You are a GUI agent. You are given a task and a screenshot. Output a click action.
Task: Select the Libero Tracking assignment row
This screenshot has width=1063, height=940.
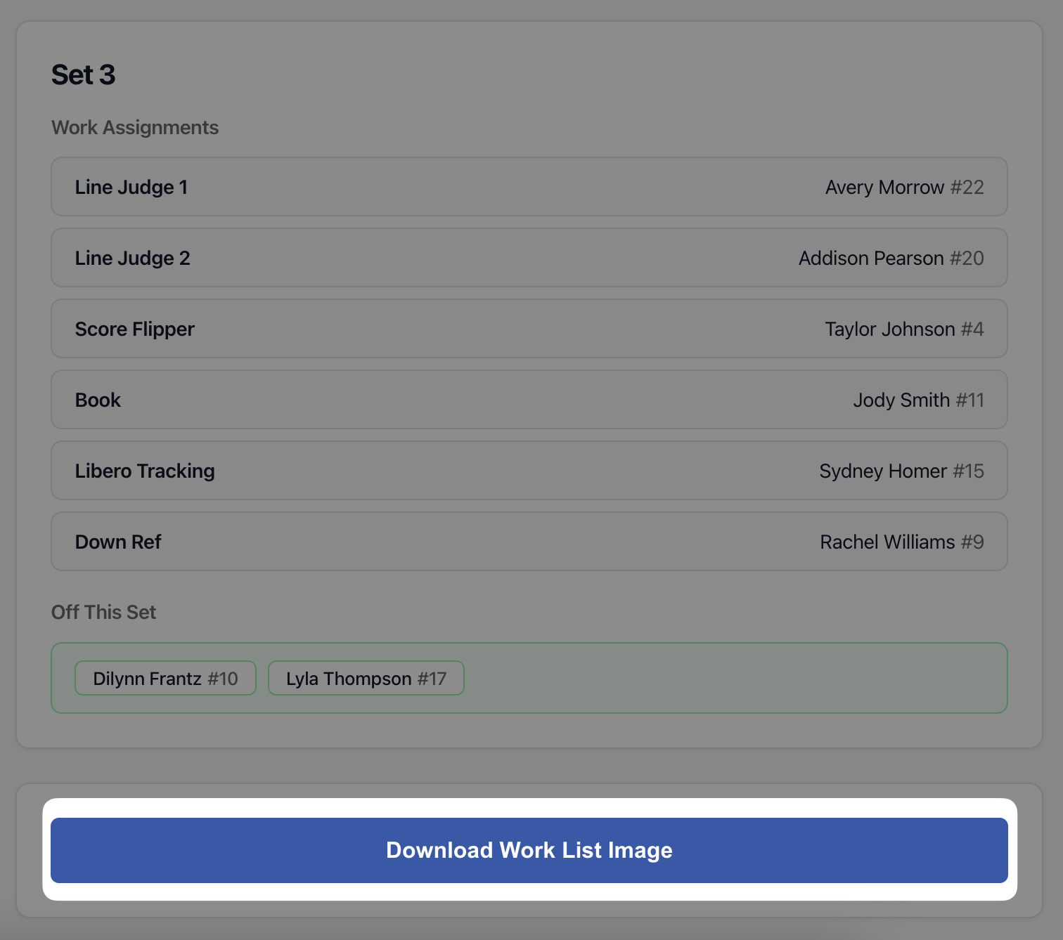pos(529,471)
